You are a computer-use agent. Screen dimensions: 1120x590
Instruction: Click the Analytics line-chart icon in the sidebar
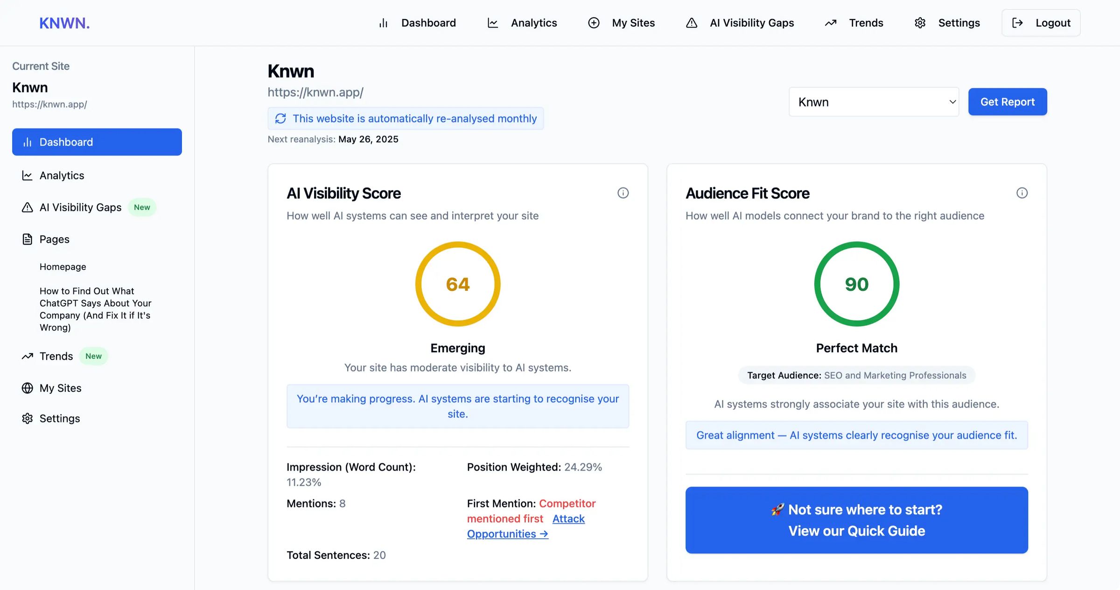27,175
